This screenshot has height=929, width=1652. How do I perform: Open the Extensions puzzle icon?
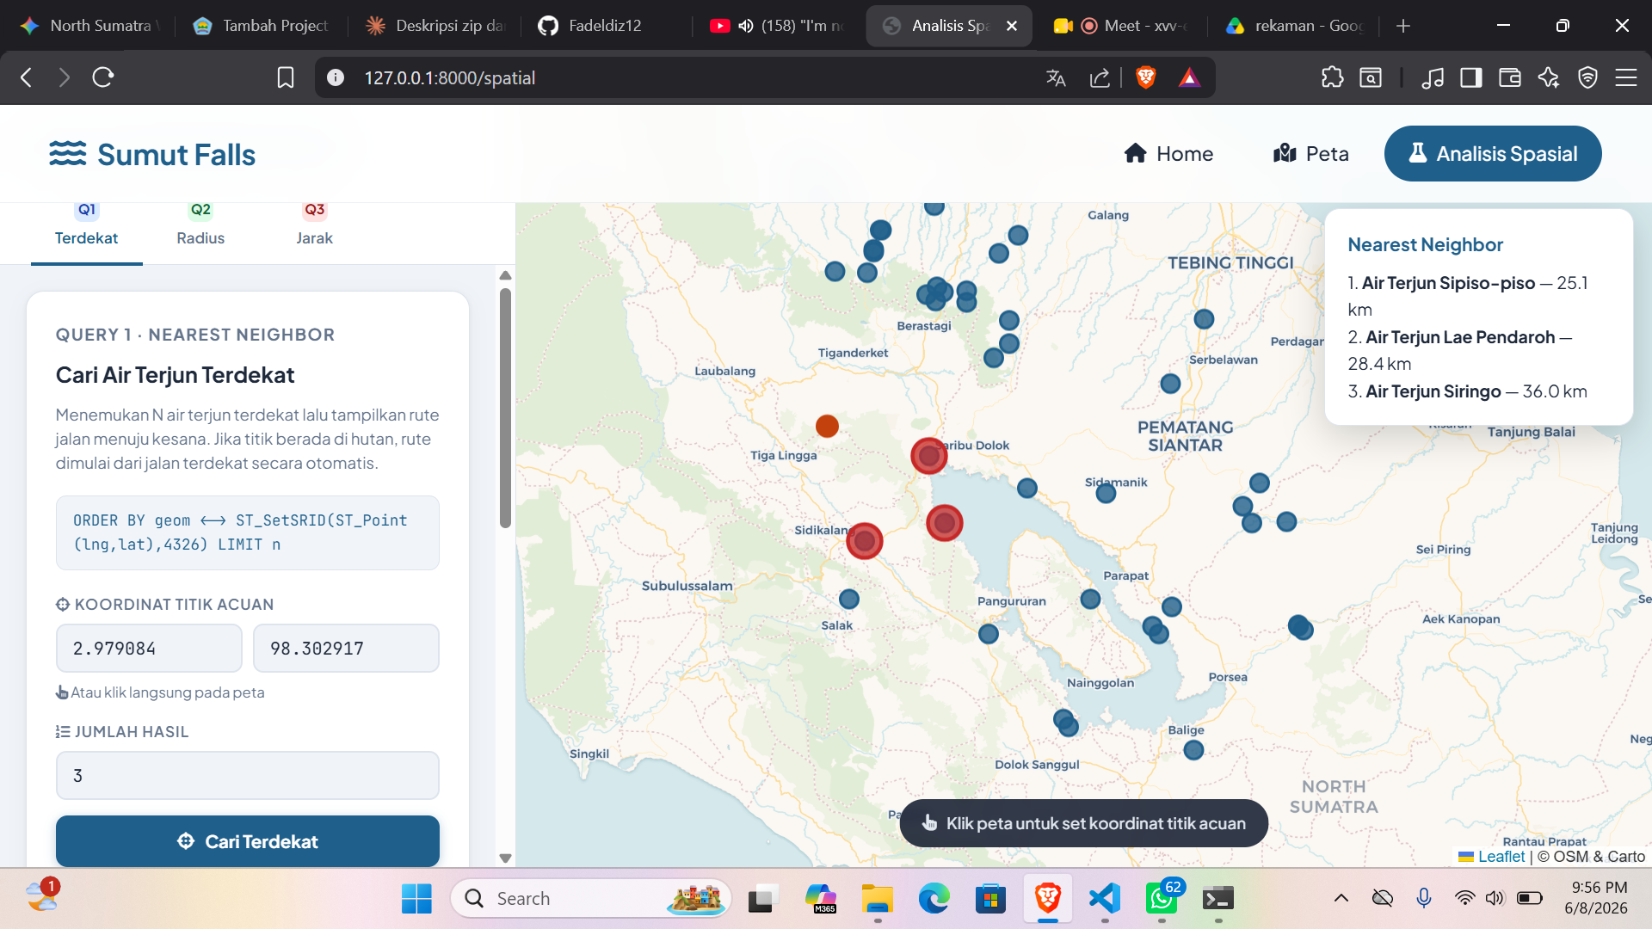(x=1332, y=77)
